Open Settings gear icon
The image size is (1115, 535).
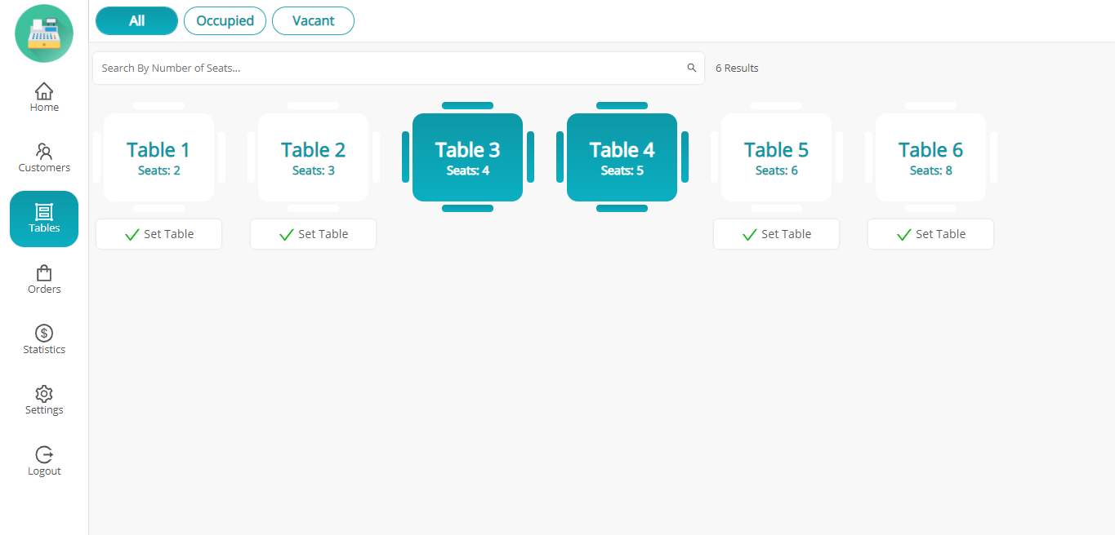tap(44, 394)
